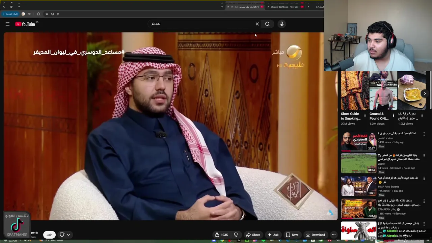The image size is (432, 243).
Task: Open options menu for Keller video
Action: coord(424,156)
